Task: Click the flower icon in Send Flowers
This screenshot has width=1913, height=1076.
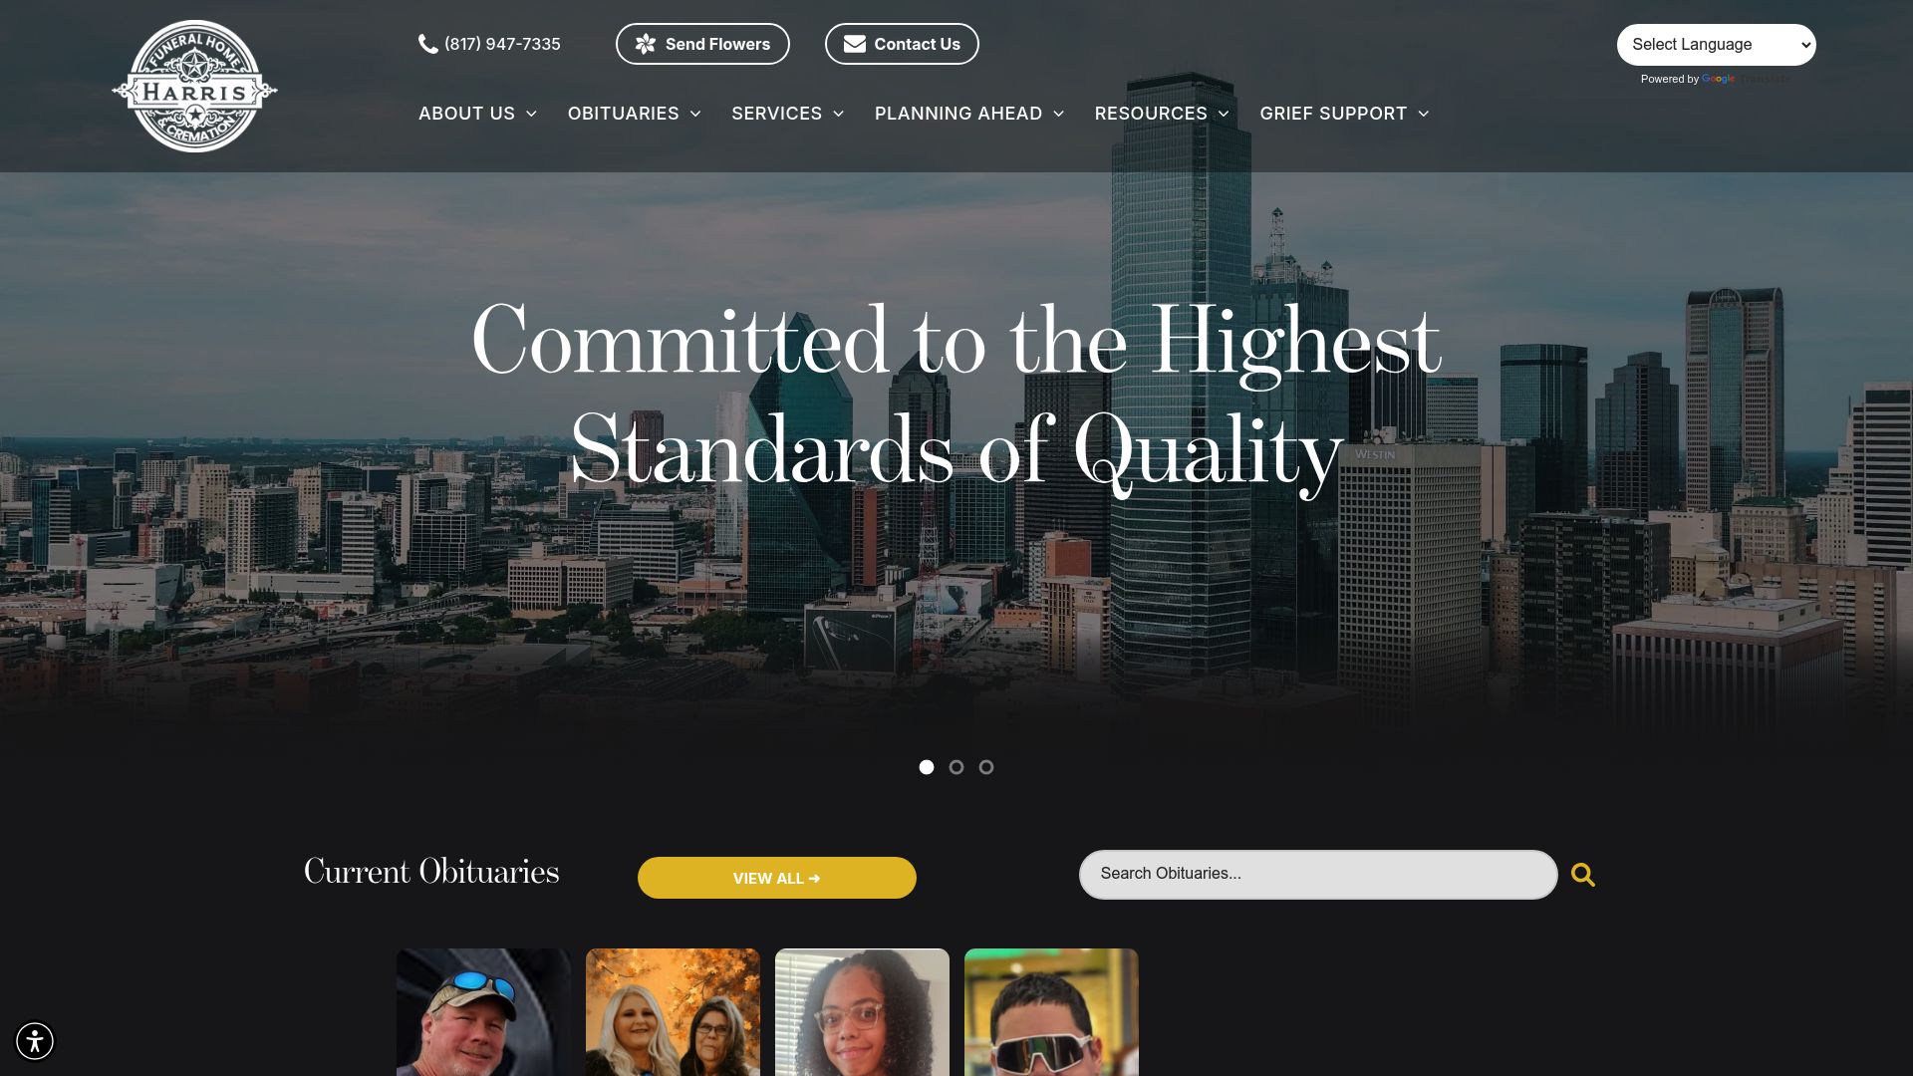Action: tap(646, 44)
